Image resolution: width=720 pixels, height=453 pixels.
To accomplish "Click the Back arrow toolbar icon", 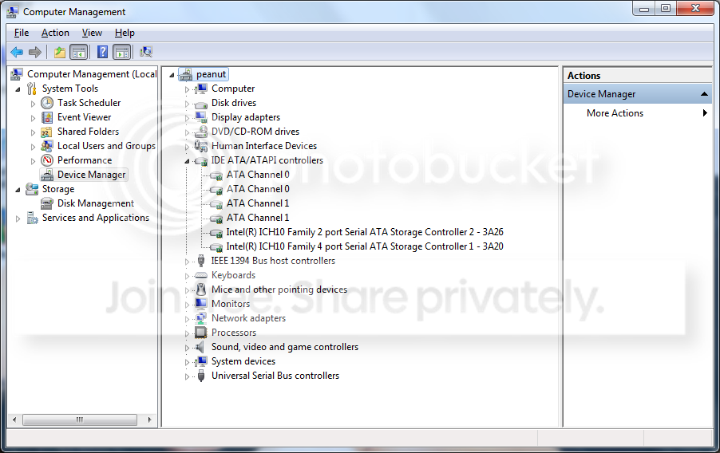I will point(17,53).
